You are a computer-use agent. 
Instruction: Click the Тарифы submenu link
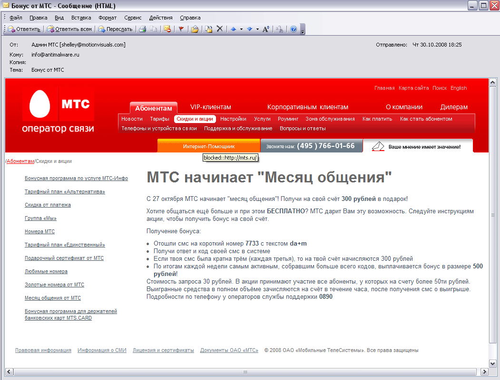[159, 119]
